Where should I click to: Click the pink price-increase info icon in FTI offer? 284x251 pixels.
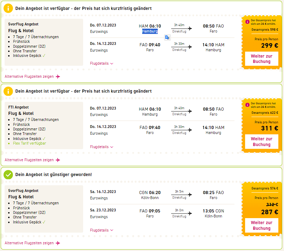point(248,105)
